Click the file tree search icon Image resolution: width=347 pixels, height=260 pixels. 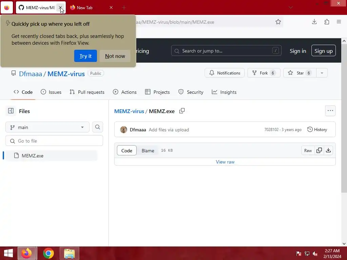click(97, 127)
